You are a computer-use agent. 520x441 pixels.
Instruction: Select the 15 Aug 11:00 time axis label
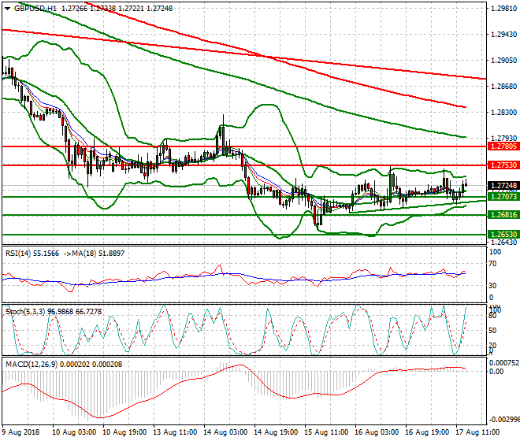tap(326, 432)
